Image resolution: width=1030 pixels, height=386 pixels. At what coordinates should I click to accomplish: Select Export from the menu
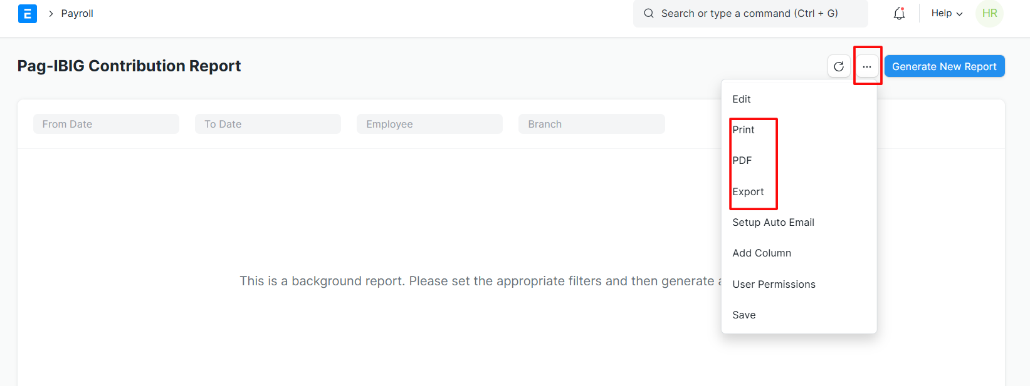pos(799,191)
